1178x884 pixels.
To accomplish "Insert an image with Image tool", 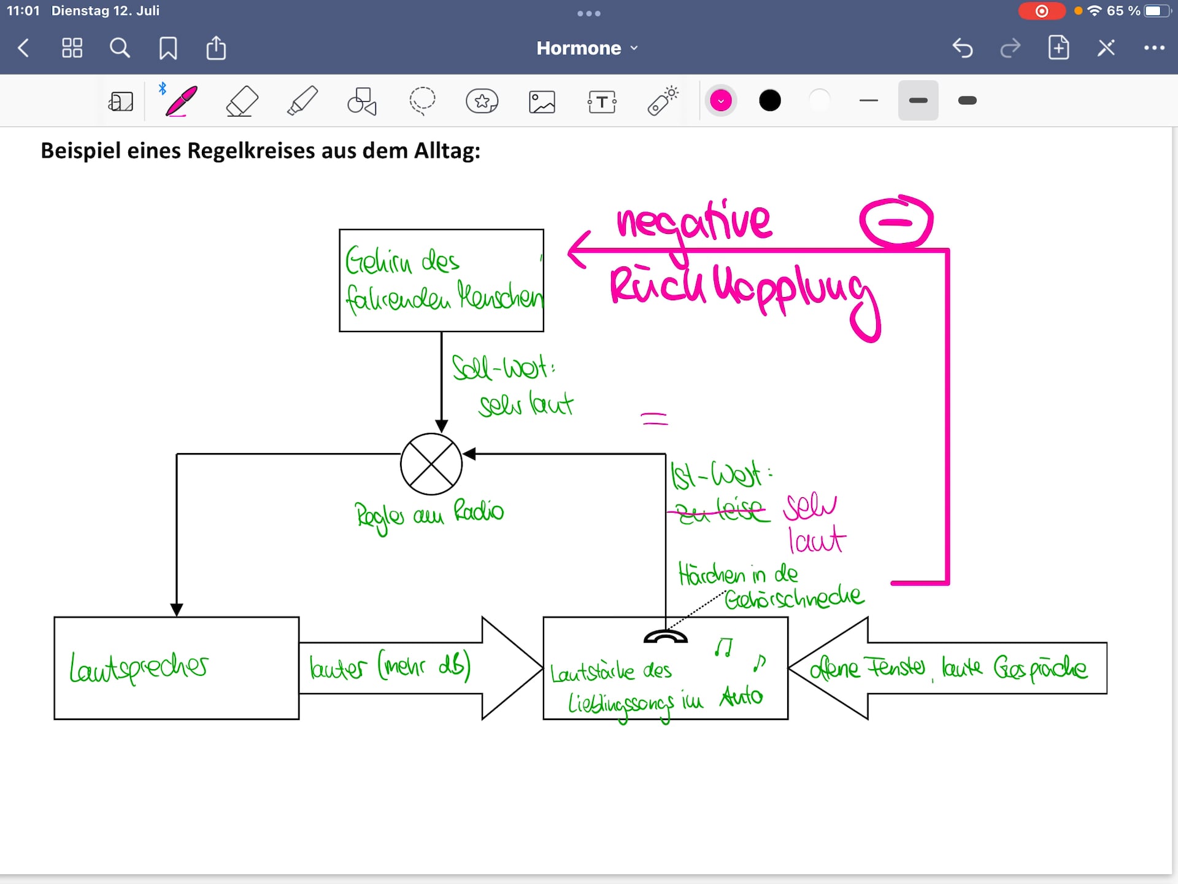I will click(542, 101).
